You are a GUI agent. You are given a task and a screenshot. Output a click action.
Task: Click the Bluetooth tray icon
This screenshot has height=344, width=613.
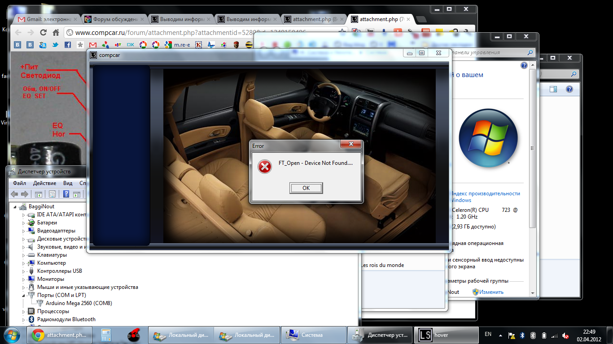click(x=522, y=335)
